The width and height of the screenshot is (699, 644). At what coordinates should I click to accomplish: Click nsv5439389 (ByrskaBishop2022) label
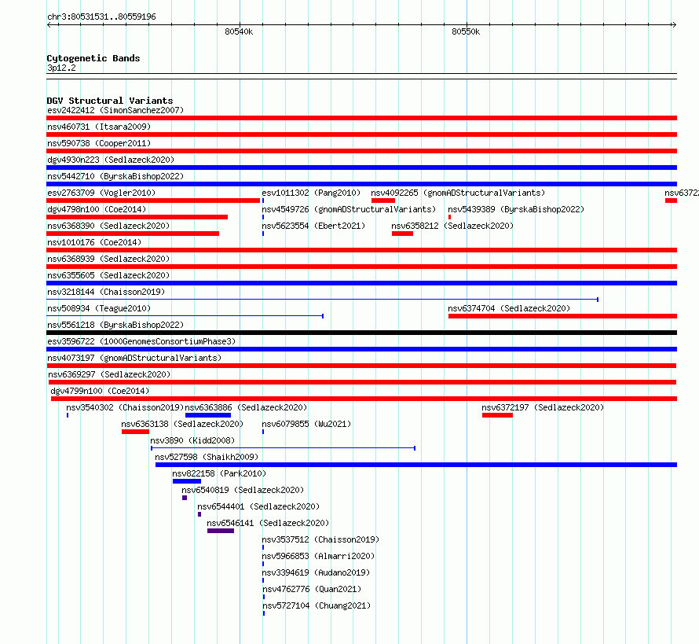coord(516,209)
